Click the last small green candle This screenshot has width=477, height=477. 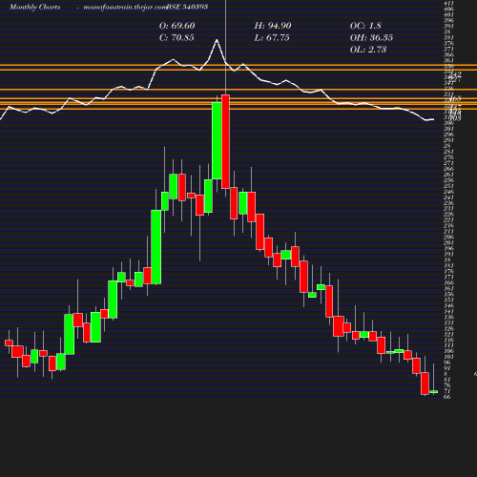434,392
